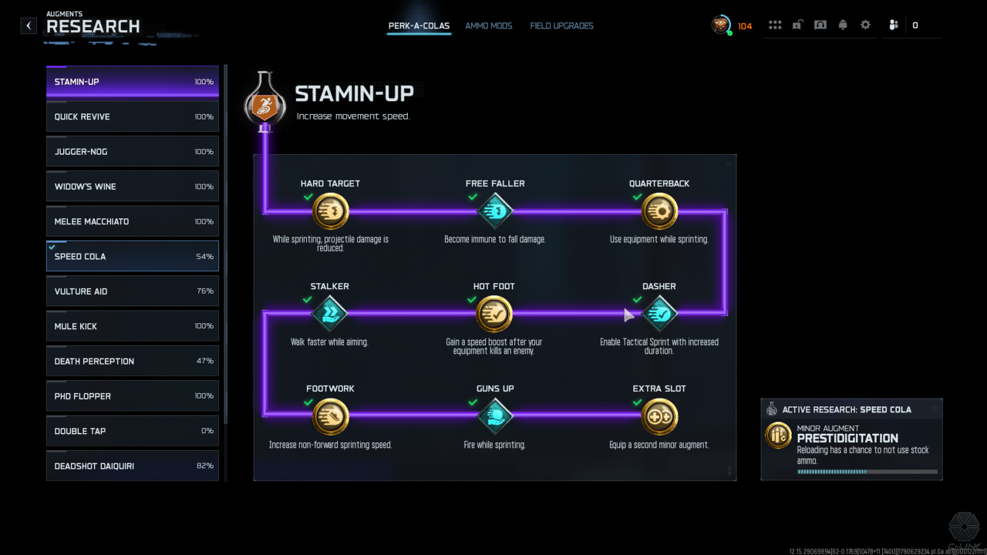Viewport: 987px width, 555px height.
Task: Click the Stamin-Up heading title
Action: click(355, 94)
